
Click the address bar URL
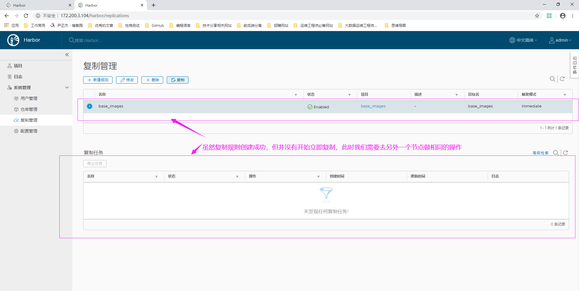pos(95,16)
